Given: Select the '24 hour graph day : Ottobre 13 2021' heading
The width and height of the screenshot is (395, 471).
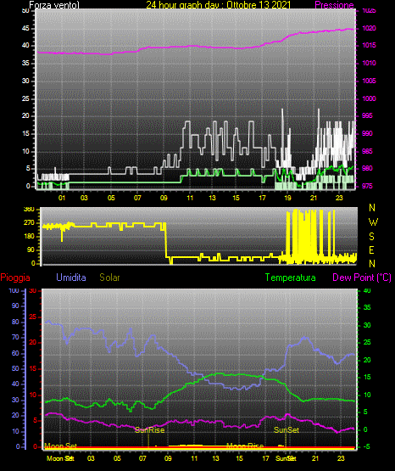Looking at the screenshot, I should (219, 4).
